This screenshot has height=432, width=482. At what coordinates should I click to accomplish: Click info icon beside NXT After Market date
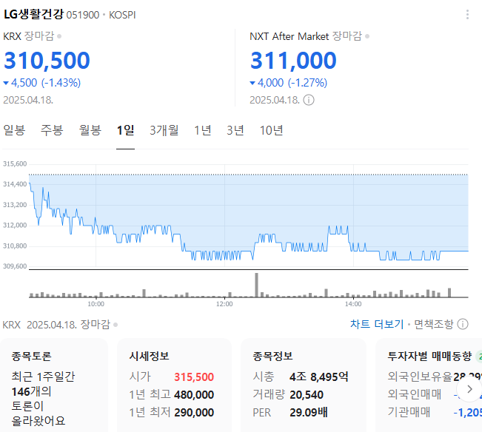coord(309,100)
